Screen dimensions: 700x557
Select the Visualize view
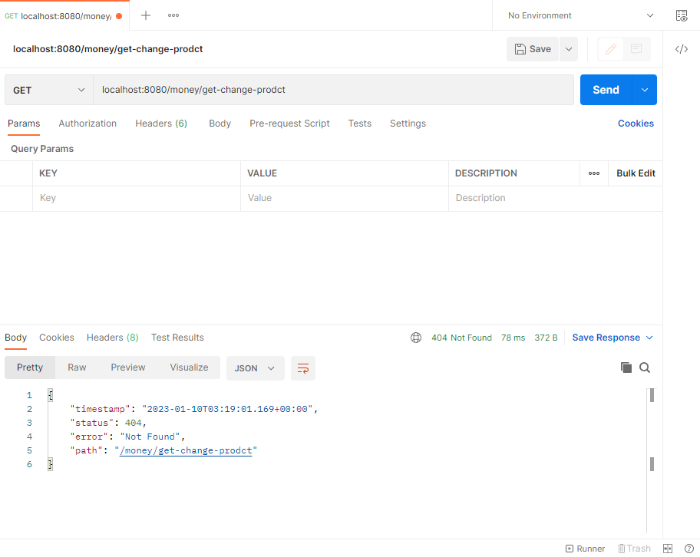tap(189, 367)
